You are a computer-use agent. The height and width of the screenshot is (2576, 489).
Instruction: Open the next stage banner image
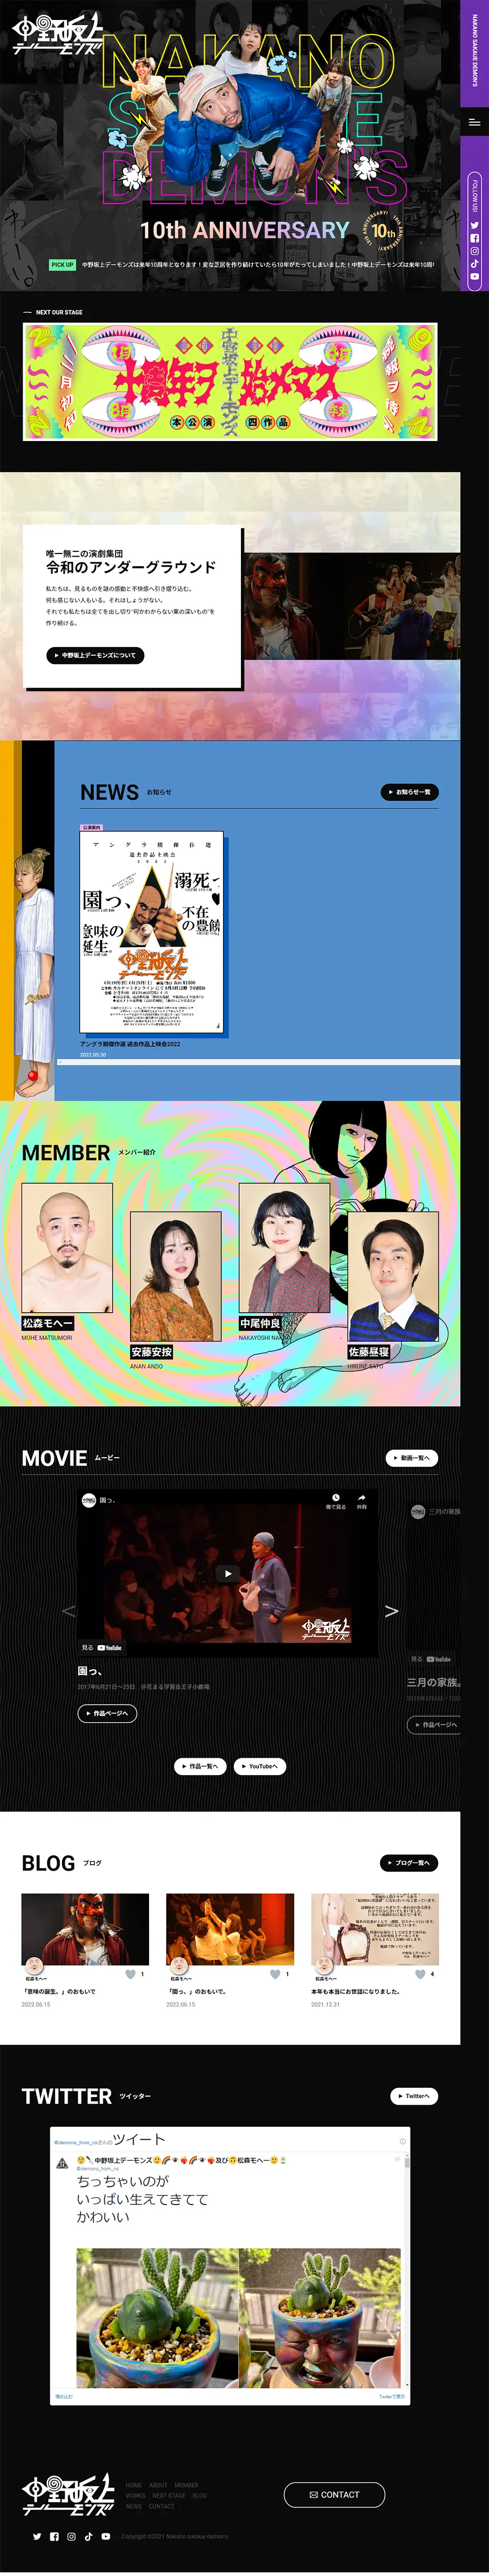230,382
